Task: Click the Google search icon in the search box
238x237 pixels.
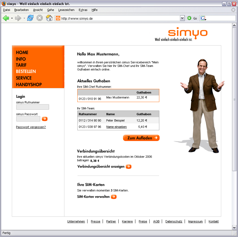Action: tap(203, 18)
